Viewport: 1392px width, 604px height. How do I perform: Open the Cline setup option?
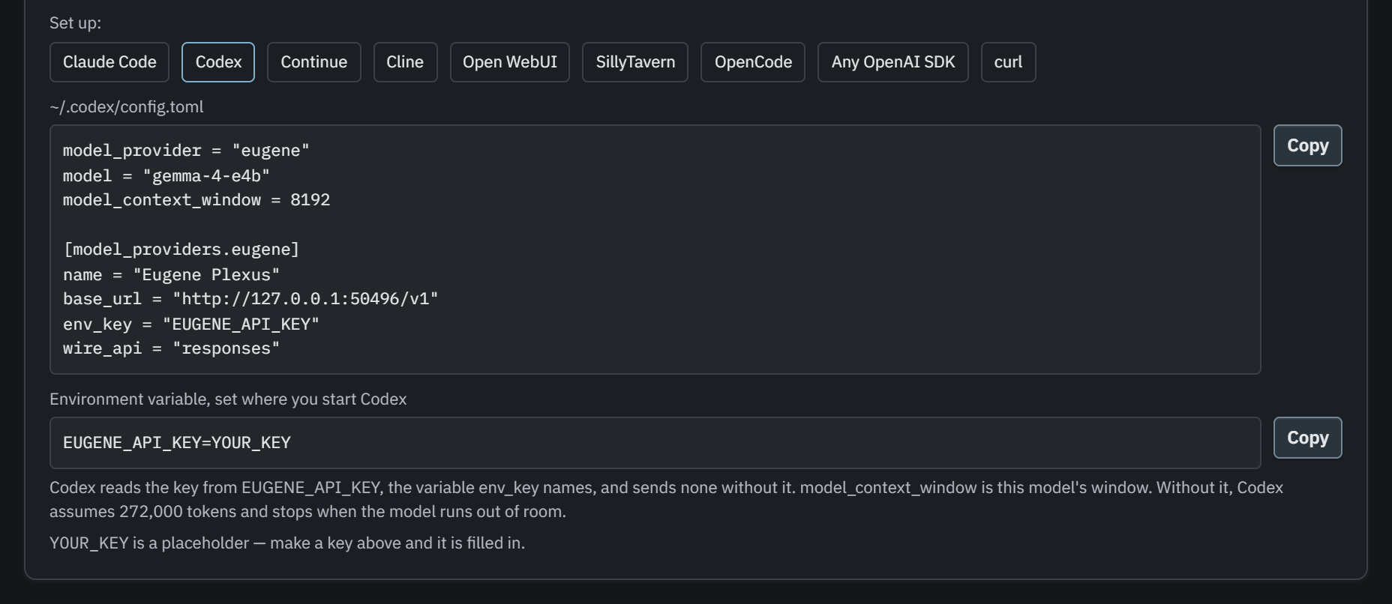point(405,62)
